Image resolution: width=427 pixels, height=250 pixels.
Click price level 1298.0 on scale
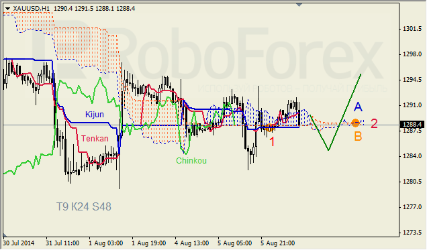tap(412, 54)
